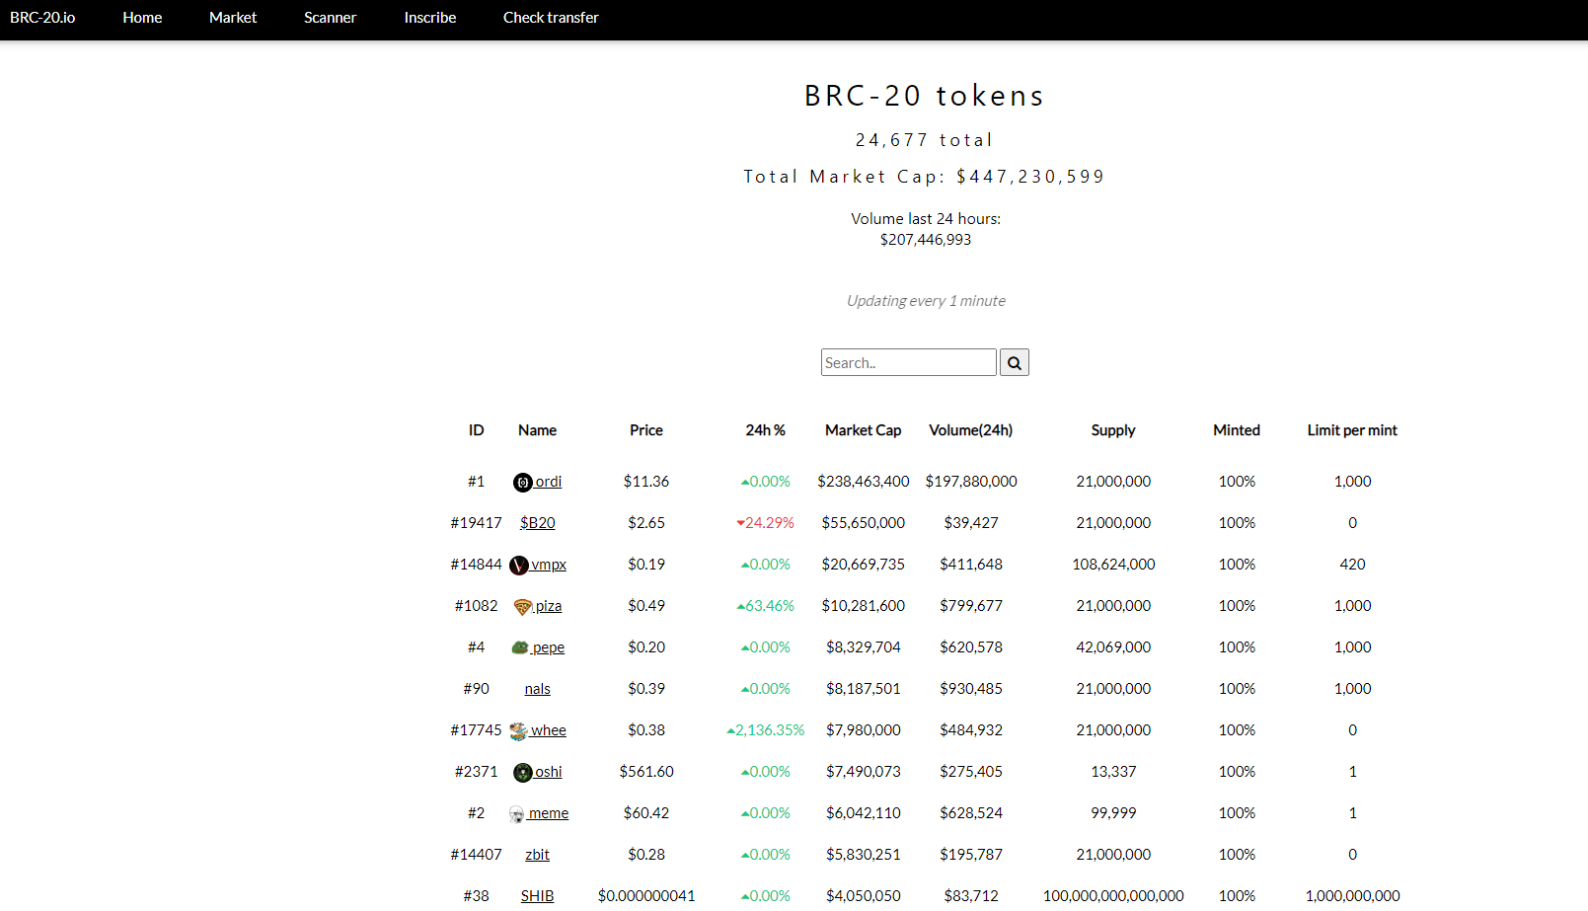The width and height of the screenshot is (1588, 911).
Task: Open the $B20 token link
Action: coord(538,523)
